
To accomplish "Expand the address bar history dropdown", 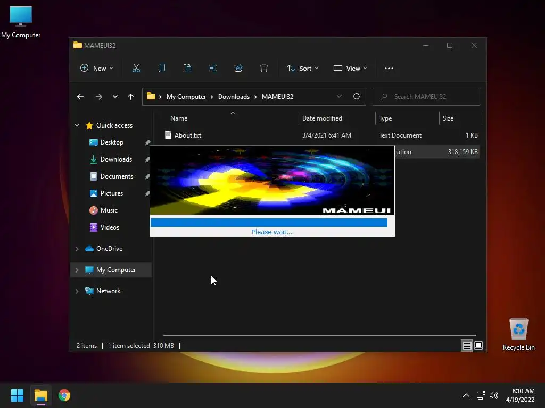I will 339,97.
